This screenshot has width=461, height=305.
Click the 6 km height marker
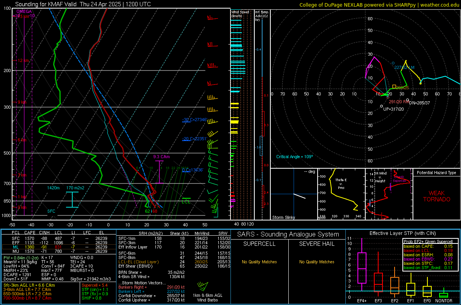click(x=22, y=140)
